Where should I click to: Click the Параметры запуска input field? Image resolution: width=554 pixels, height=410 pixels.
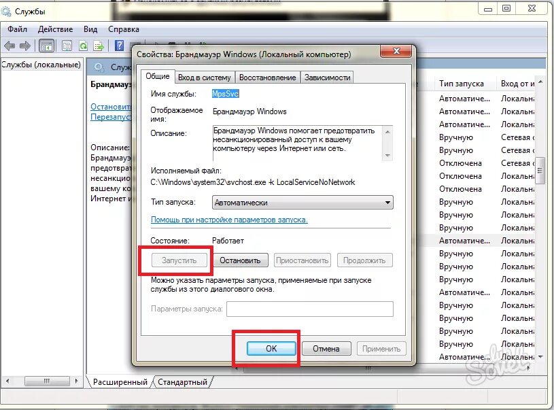point(310,309)
